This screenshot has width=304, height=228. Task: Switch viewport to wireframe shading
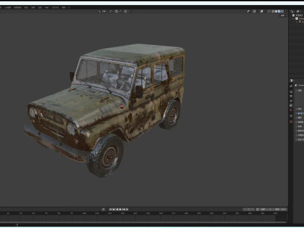click(x=273, y=11)
